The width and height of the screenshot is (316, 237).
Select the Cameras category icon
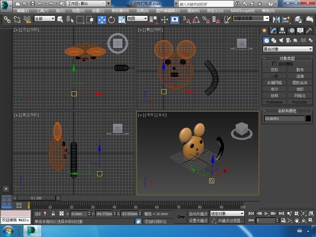(x=289, y=40)
